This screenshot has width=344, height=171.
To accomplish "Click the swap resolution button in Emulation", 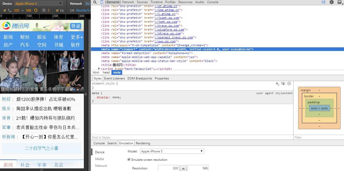I will point(183,168).
